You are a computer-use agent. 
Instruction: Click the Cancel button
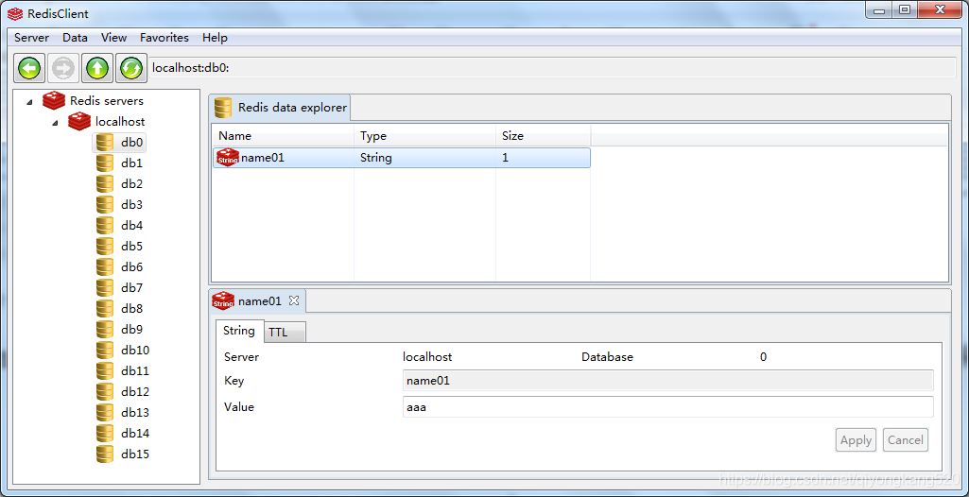click(906, 440)
